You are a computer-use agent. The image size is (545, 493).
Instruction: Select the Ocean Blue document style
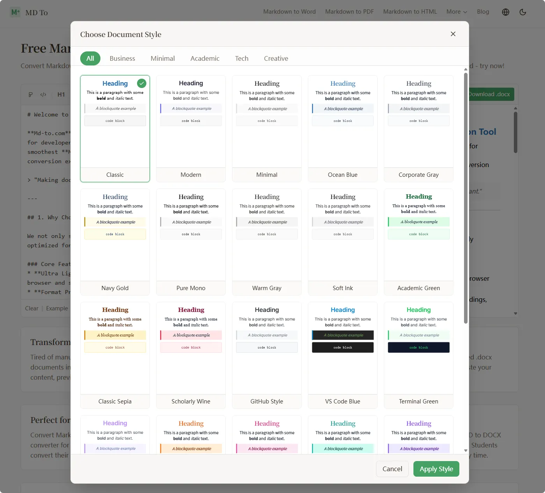click(x=343, y=128)
